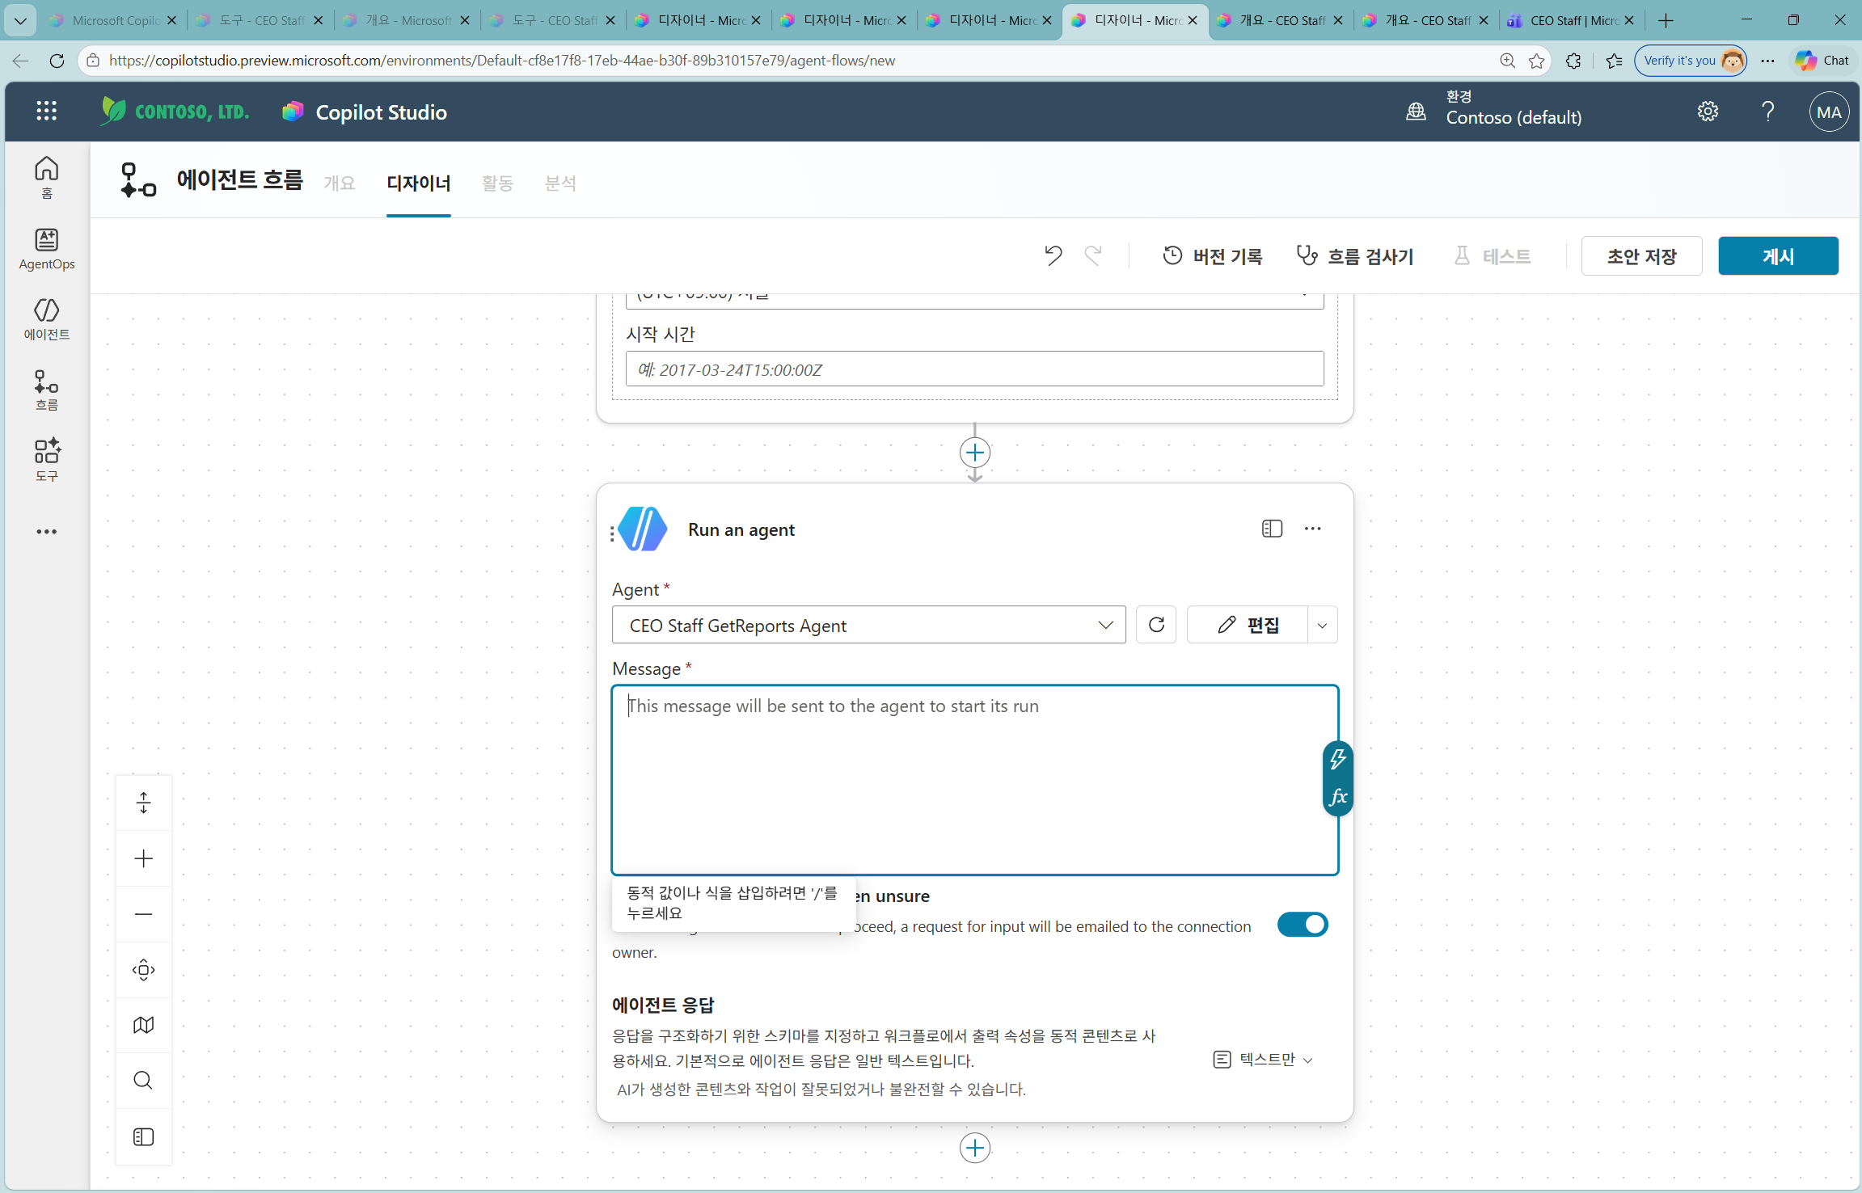Screen dimensions: 1862x1193
Task: Insert dynamic content with the lightning icon
Action: click(1338, 760)
